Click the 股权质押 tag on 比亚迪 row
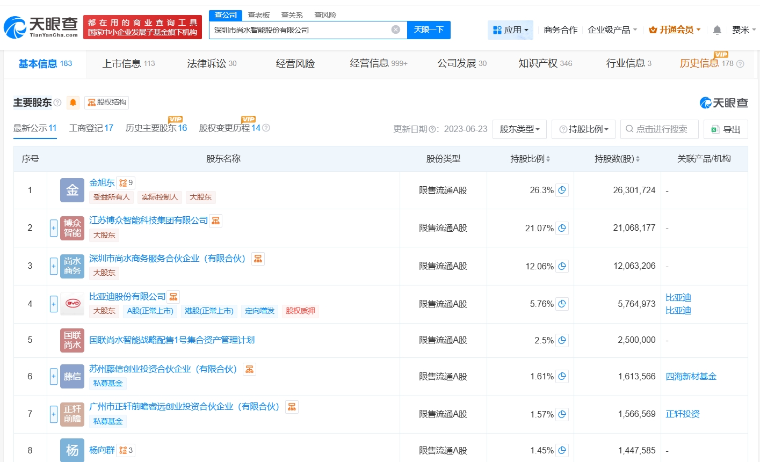 (300, 311)
